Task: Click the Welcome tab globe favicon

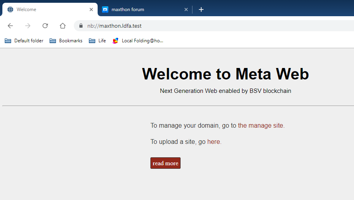Action: [10, 9]
